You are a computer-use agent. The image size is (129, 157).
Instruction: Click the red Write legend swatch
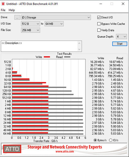point(47,57)
